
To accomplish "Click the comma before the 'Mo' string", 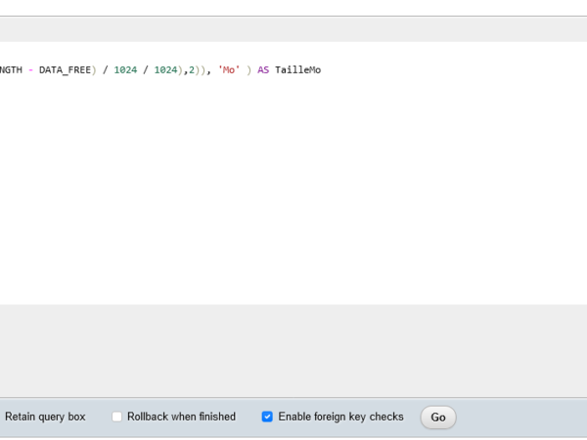I will click(209, 71).
